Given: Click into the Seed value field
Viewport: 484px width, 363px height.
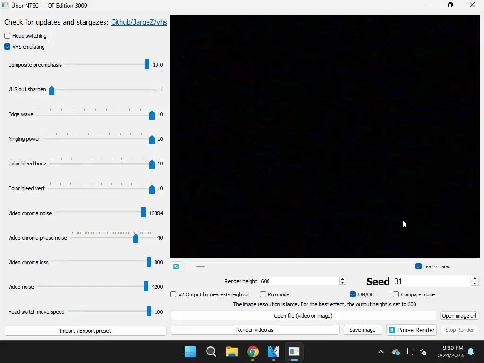Looking at the screenshot, I should point(432,281).
